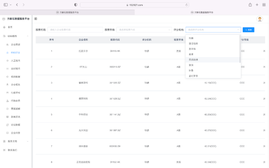Screen dimensions: 269x168
Task: Click score 42.24(CCC) in row 4
Action: pyautogui.click(x=210, y=99)
